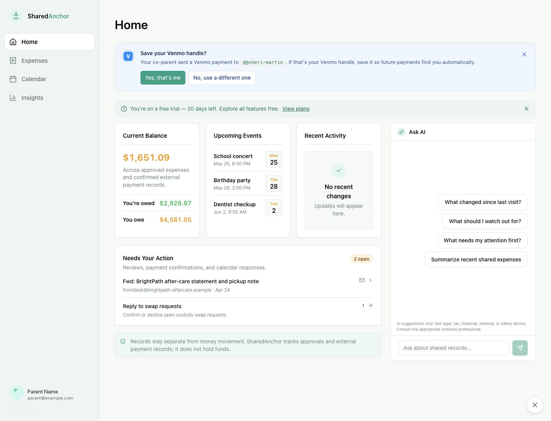Click the Home house icon in sidebar
This screenshot has height=421, width=551.
(x=13, y=42)
